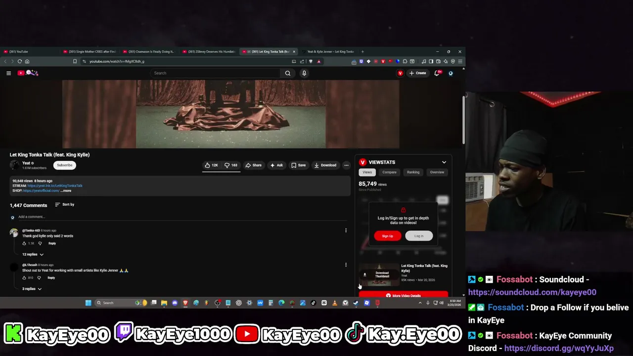Open VLC cone icon in taskbar

pyautogui.click(x=335, y=303)
